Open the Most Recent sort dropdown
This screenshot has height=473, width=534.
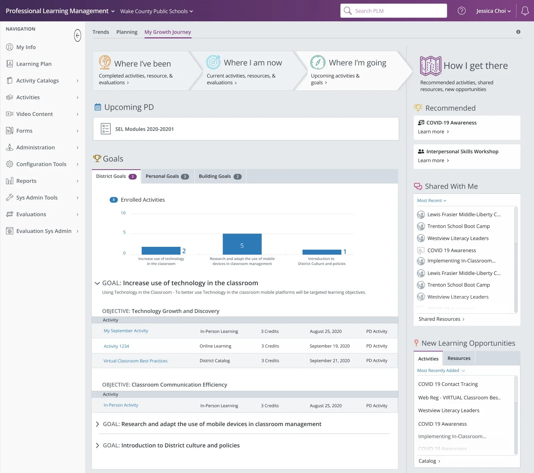coord(432,201)
